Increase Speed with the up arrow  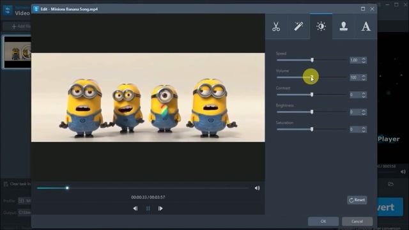[x=364, y=58]
